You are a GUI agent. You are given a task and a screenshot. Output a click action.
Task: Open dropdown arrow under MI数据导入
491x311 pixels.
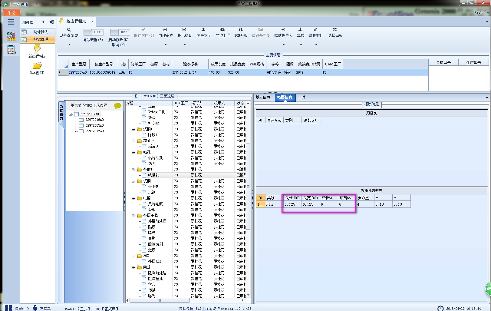click(x=284, y=45)
